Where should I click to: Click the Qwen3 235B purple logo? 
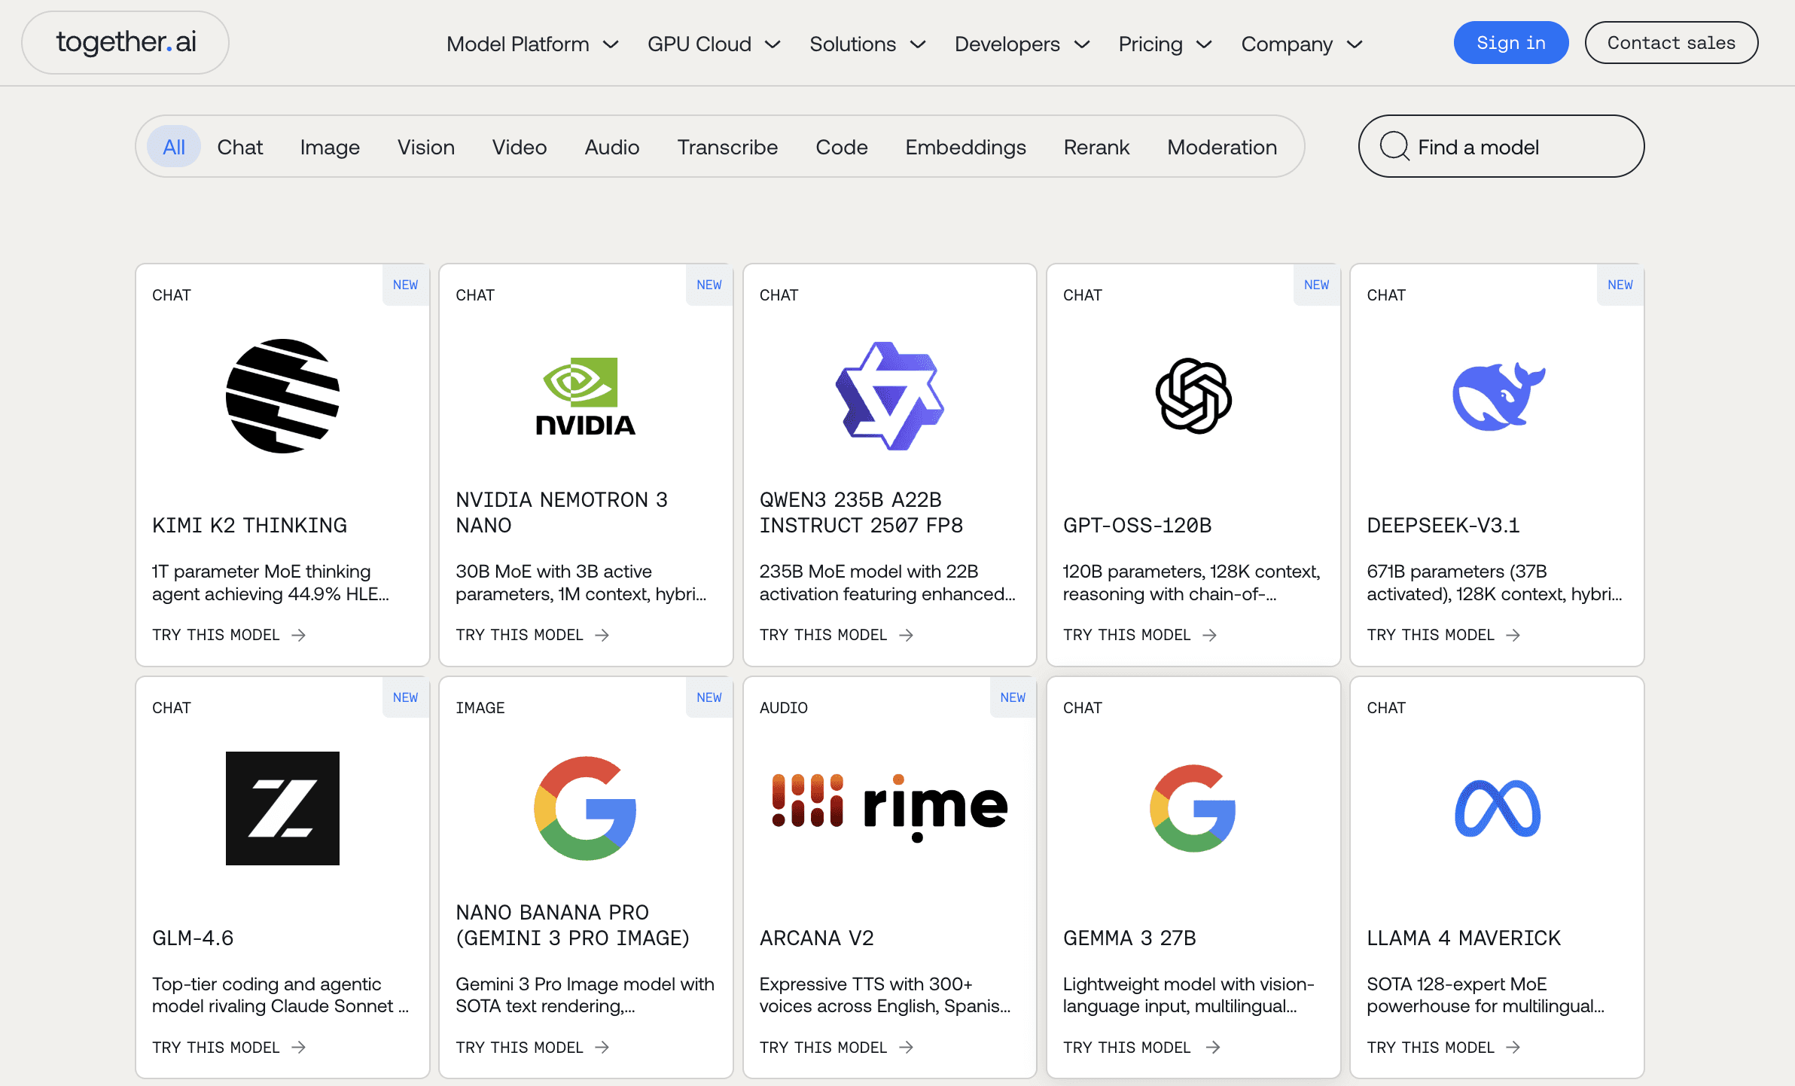pyautogui.click(x=889, y=396)
